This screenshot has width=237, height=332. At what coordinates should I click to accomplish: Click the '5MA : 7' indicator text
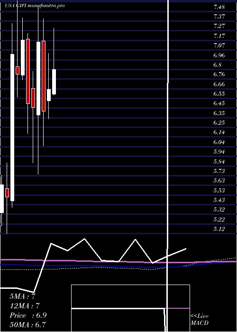click(x=22, y=296)
